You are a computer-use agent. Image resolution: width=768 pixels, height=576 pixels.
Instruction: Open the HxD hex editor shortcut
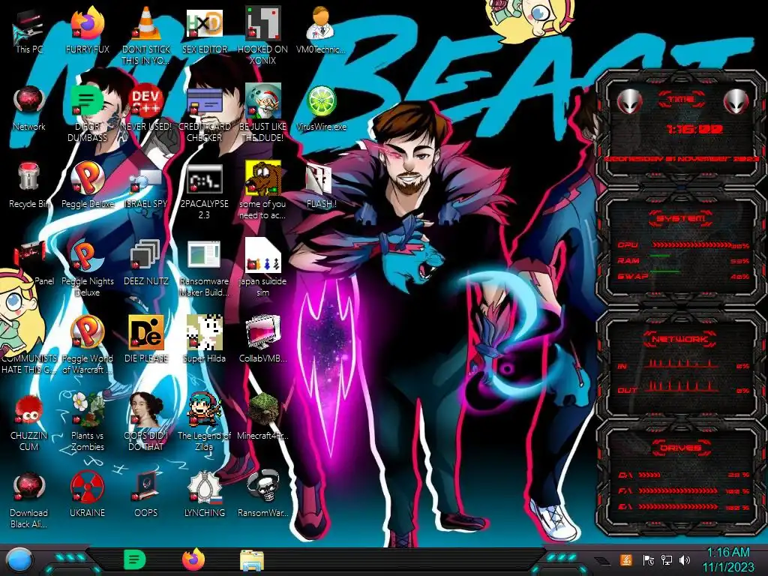pos(205,30)
